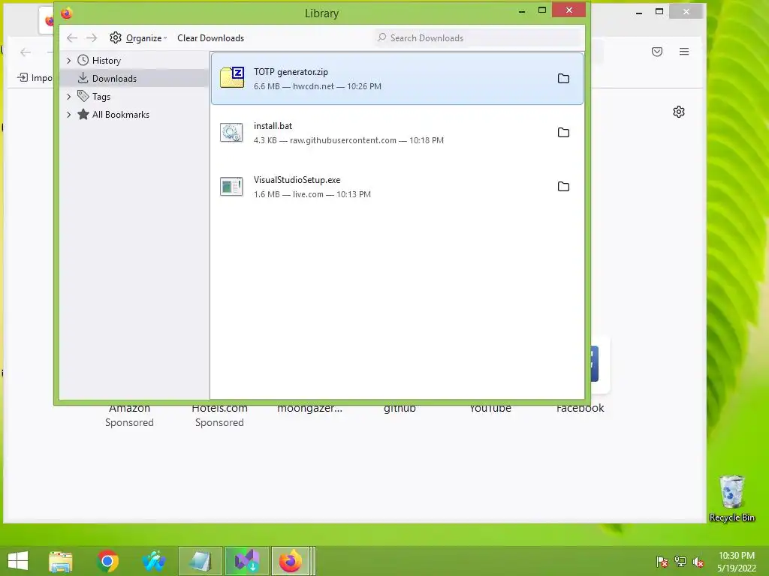Screen dimensions: 769x576
Task: Open the Recycle Bin on desktop
Action: click(731, 498)
